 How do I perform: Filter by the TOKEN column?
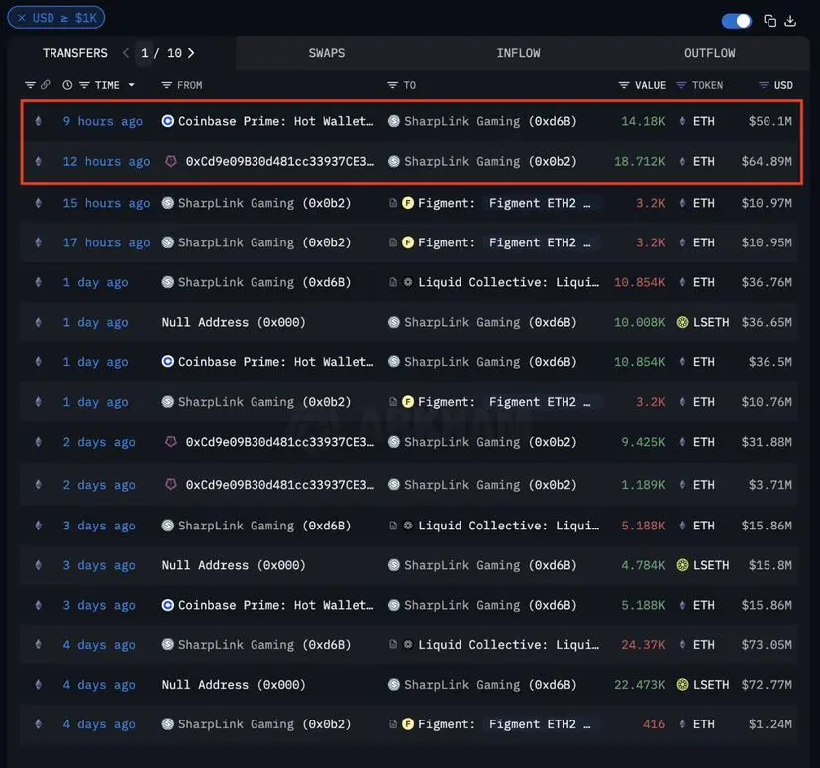click(x=681, y=85)
